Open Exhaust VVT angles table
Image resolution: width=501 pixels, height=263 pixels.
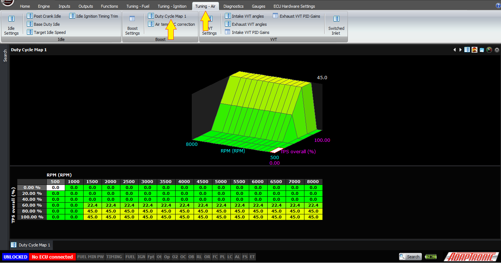(246, 24)
